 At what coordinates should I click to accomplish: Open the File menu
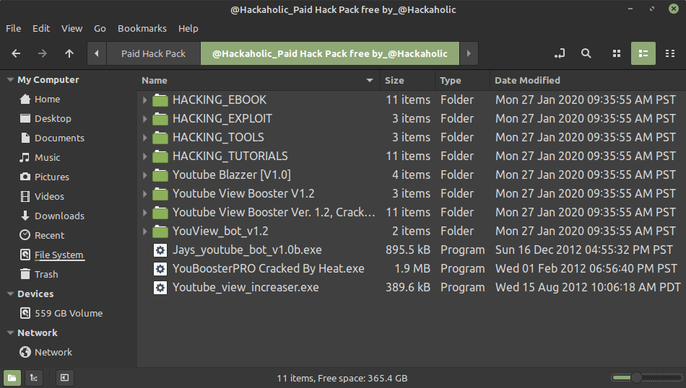click(x=13, y=28)
